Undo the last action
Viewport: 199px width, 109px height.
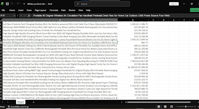click(x=12, y=4)
